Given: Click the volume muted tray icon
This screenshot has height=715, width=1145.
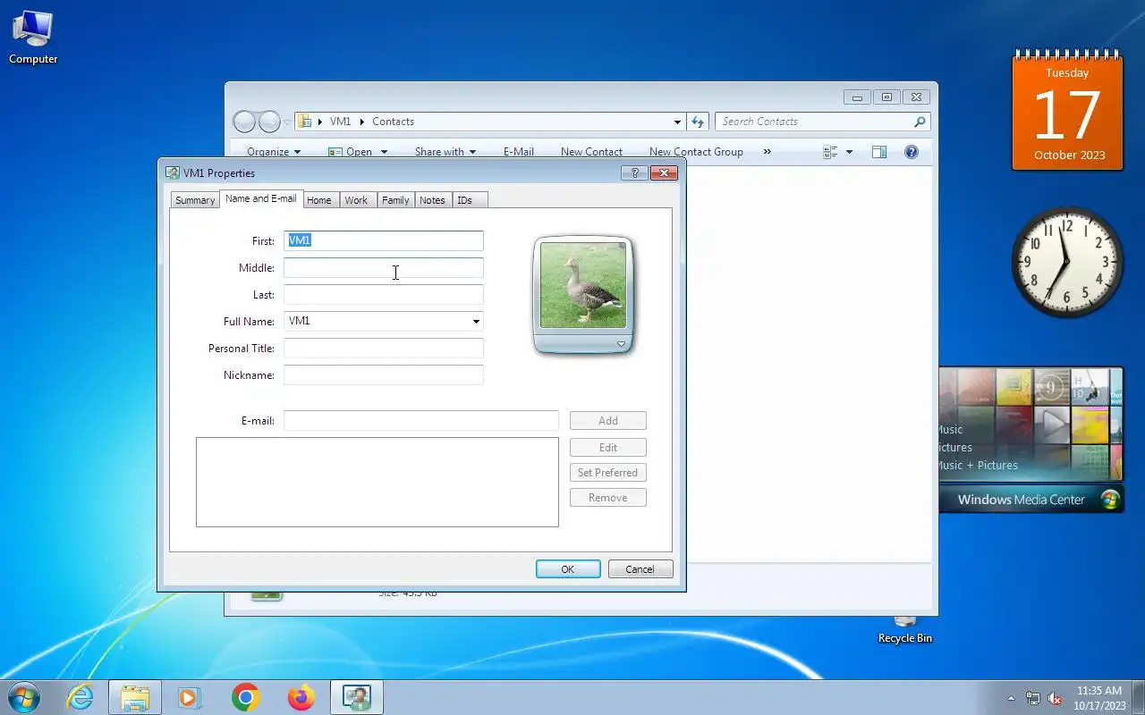Looking at the screenshot, I should click(1055, 698).
